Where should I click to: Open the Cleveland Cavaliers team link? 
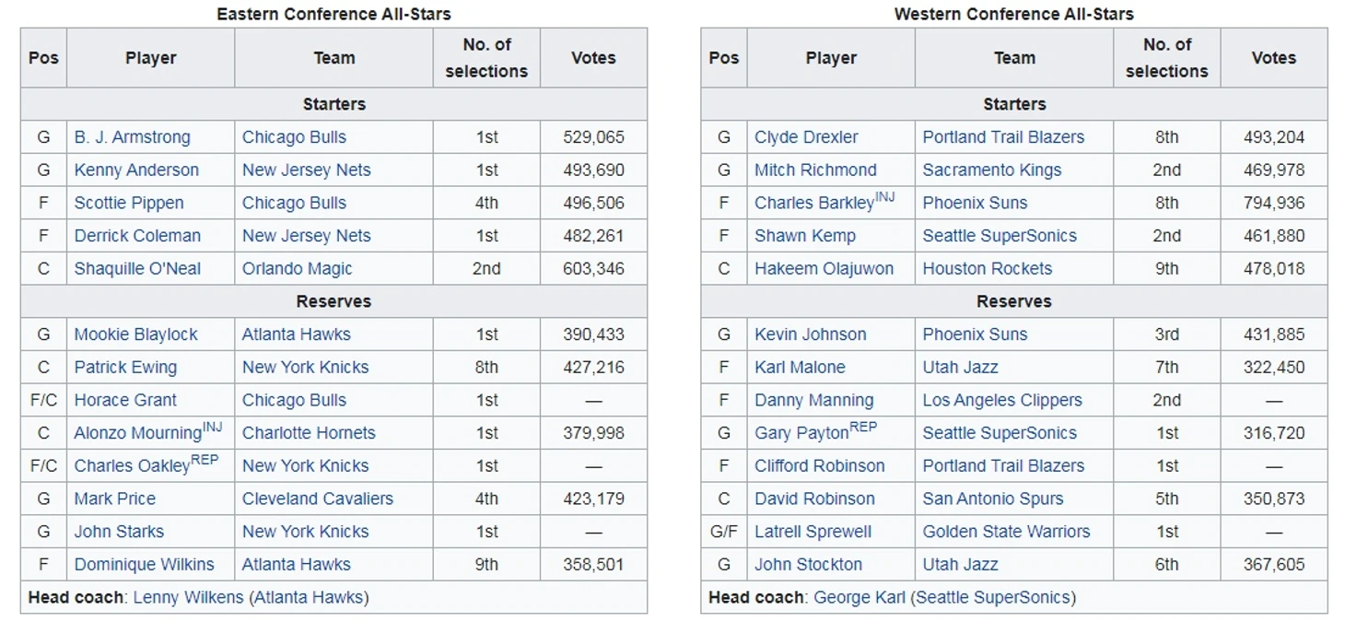[317, 499]
